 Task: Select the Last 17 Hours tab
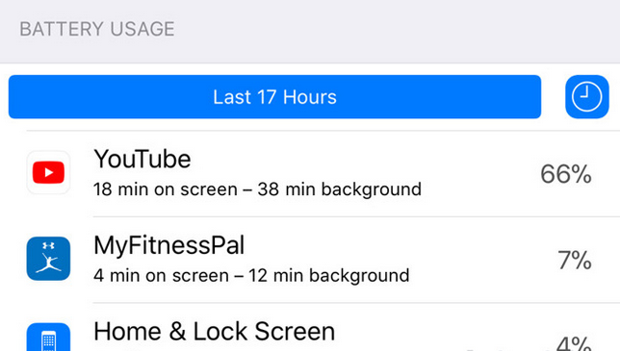tap(274, 97)
